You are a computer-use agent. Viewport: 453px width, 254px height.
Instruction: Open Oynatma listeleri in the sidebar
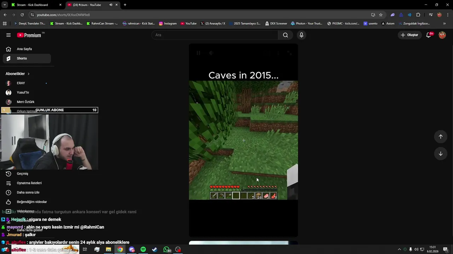coord(27,183)
